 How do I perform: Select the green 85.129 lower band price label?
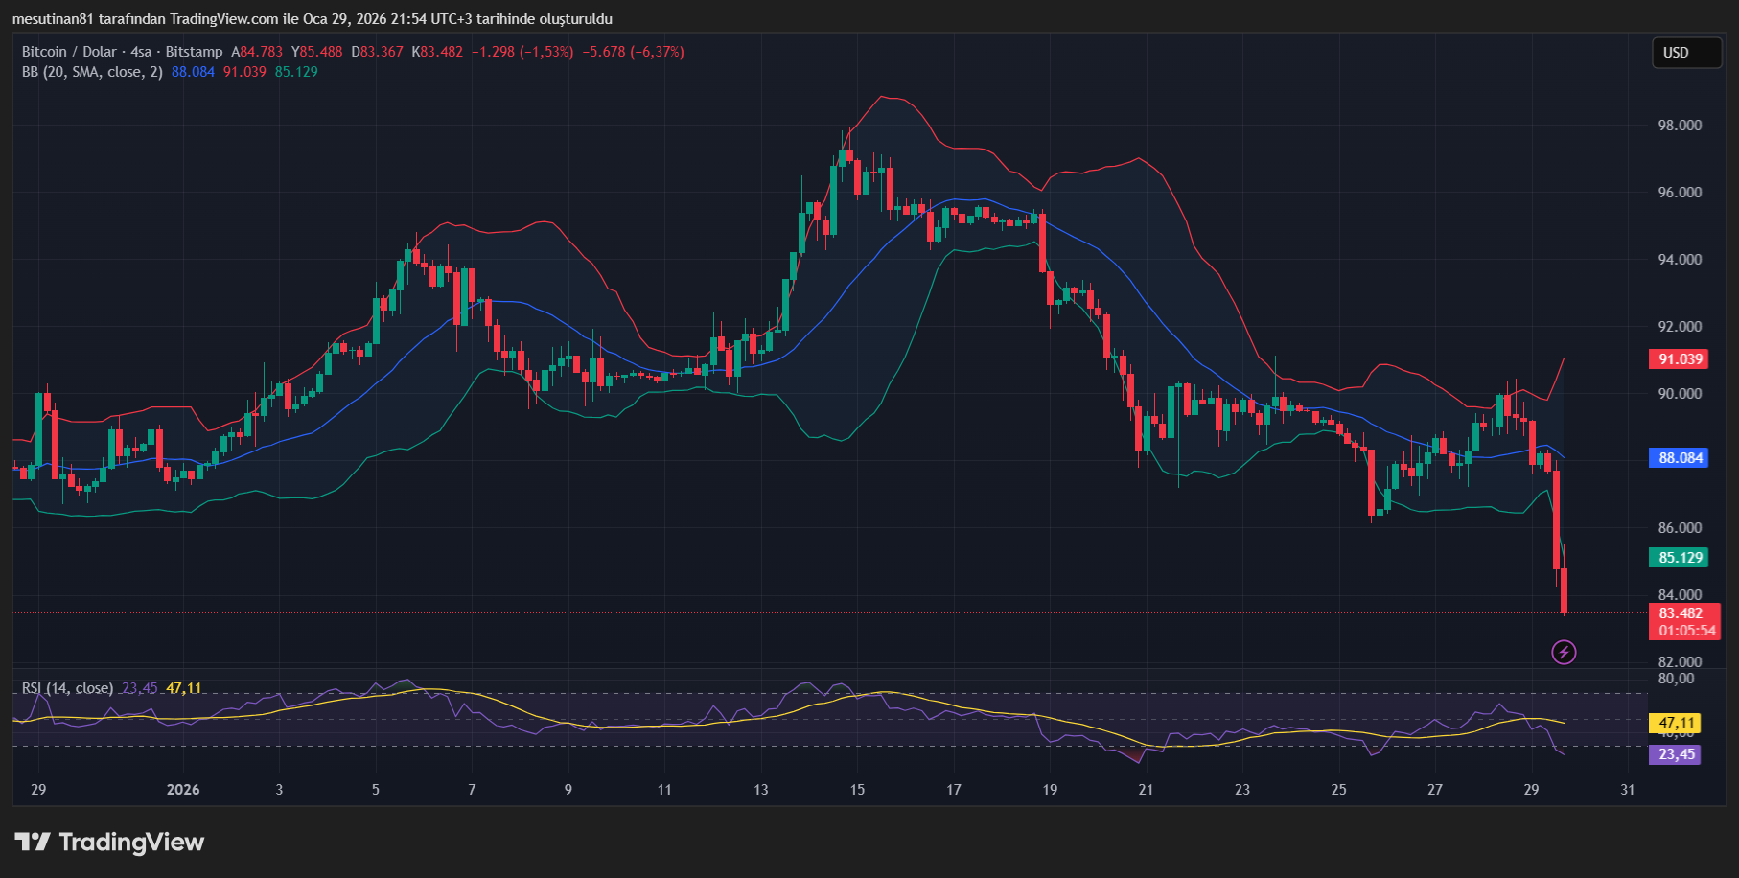[x=1679, y=557]
